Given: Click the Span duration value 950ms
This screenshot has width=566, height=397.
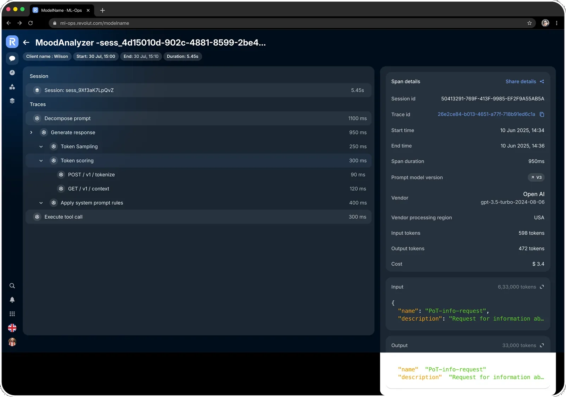Looking at the screenshot, I should pyautogui.click(x=536, y=161).
